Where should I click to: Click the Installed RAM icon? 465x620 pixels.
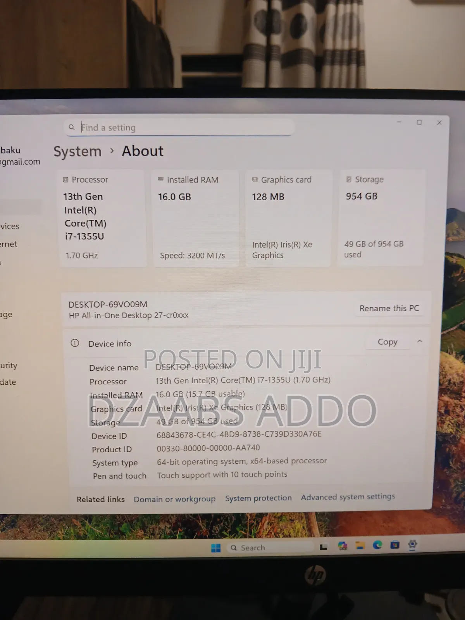coord(160,179)
